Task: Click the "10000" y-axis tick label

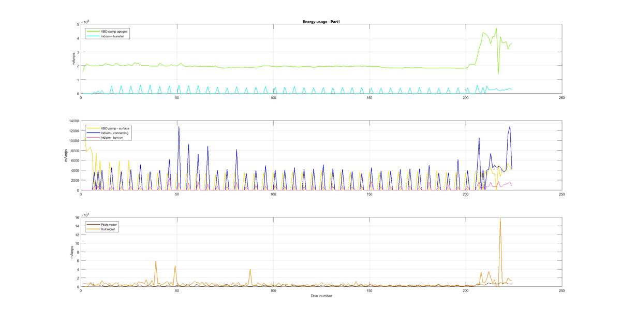Action: coord(73,140)
